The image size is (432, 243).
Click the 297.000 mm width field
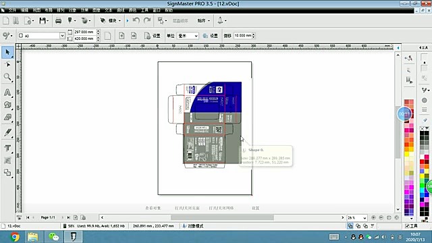[x=84, y=32]
